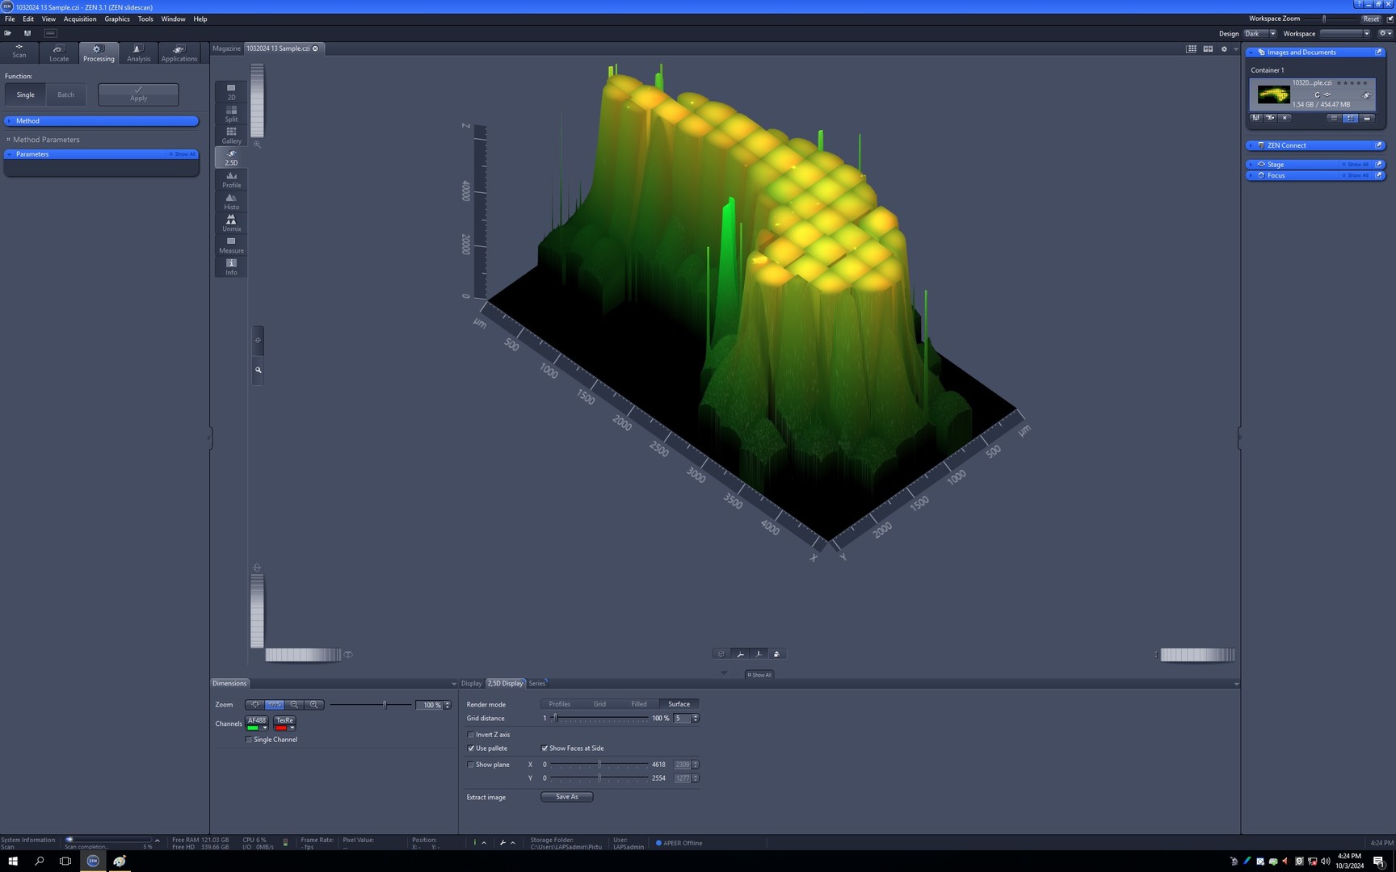Open the Gallery view
The width and height of the screenshot is (1396, 872).
(231, 135)
